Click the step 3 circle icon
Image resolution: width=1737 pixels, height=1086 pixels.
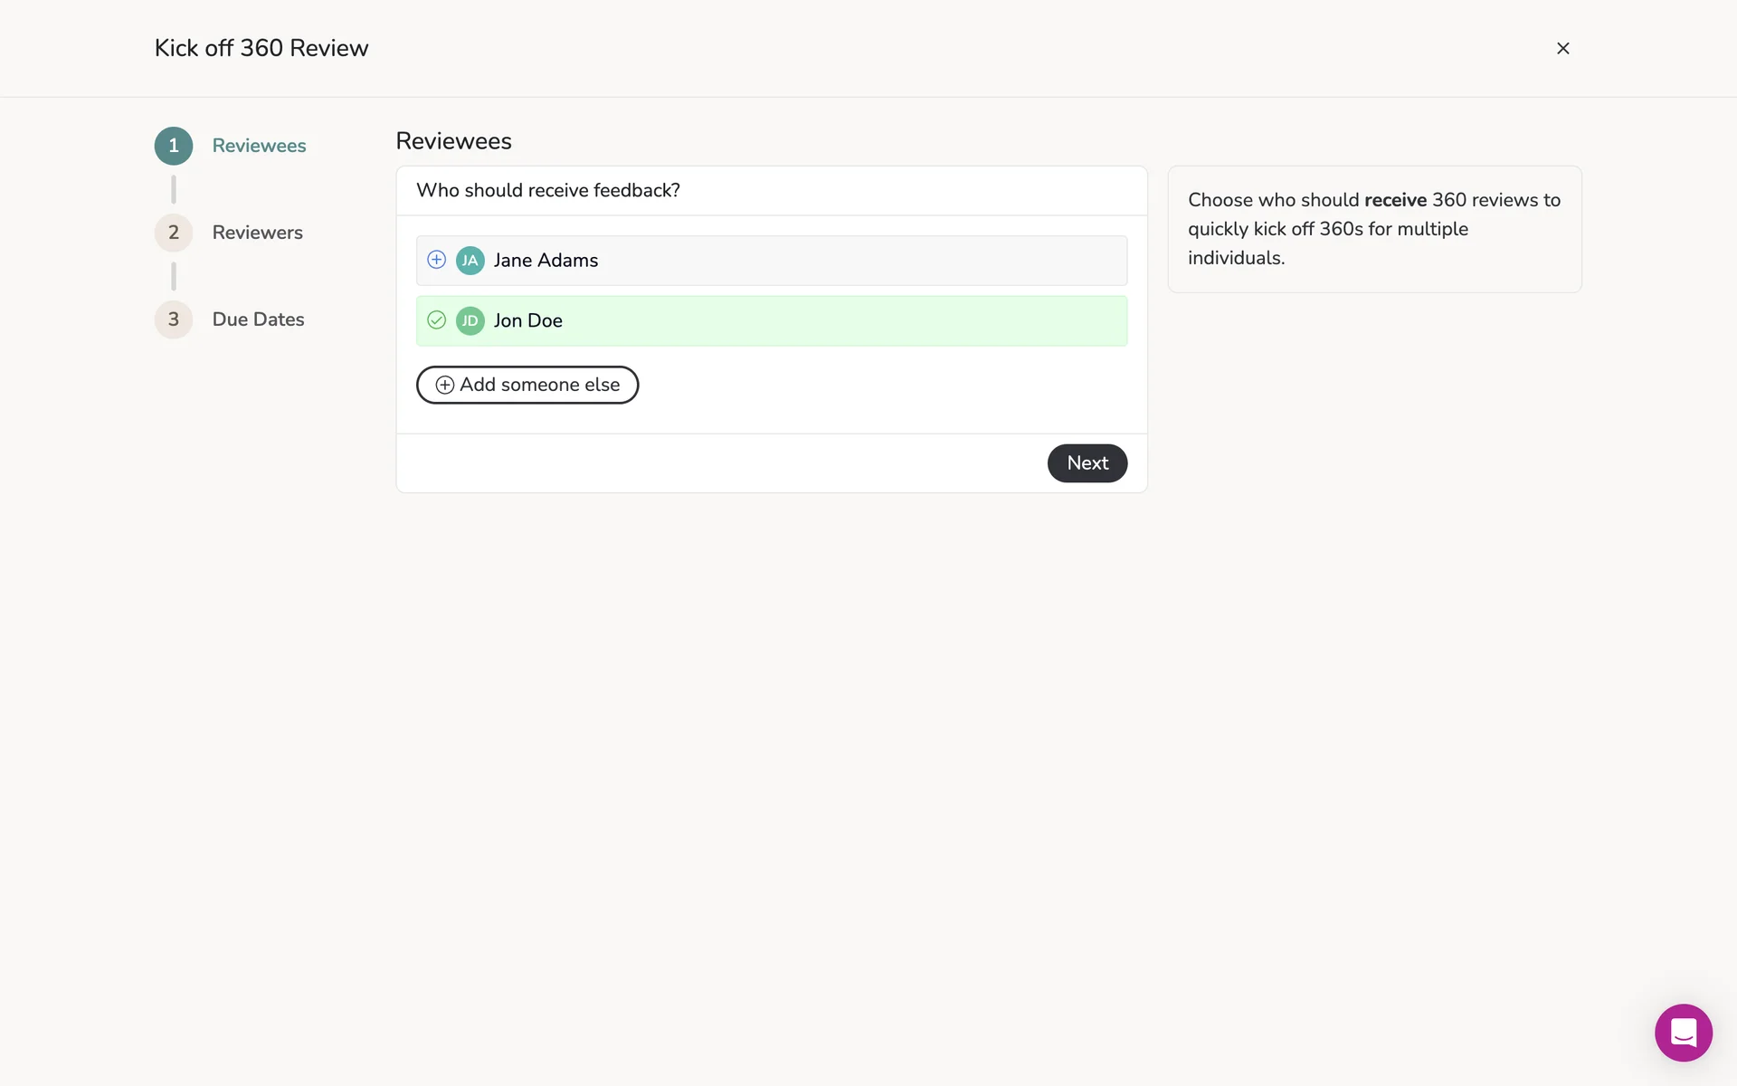click(174, 319)
